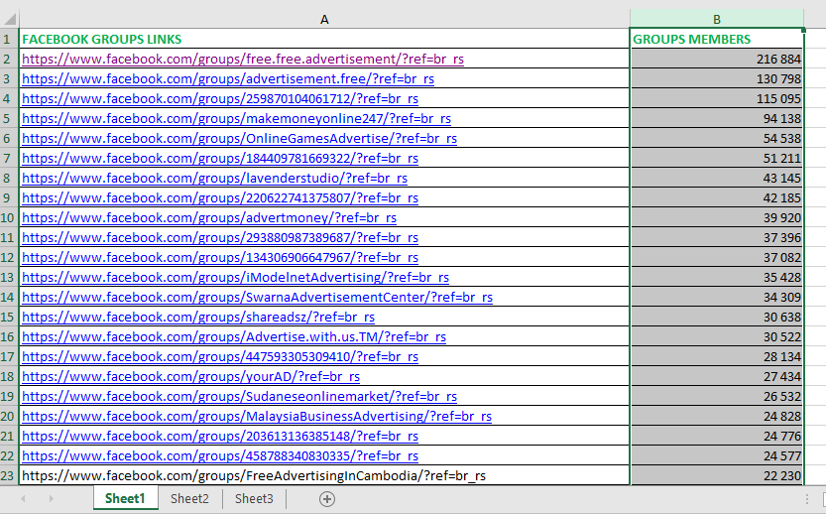
Task: Select the cell with value 130 798
Action: point(716,79)
